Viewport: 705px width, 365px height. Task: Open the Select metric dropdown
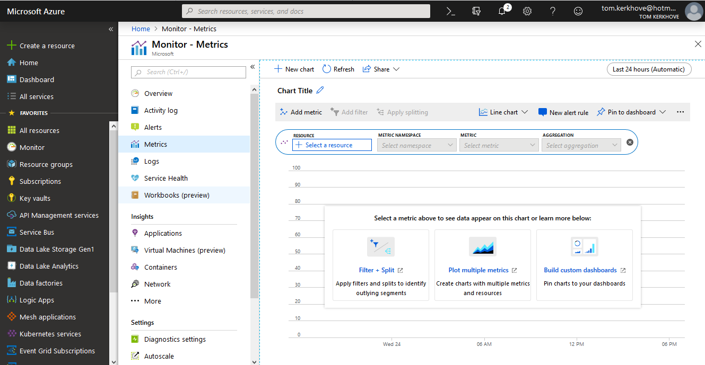pos(499,145)
